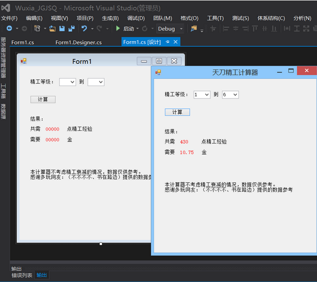The image size is (317, 282).
Task: Click the Align Middles layout icon
Action: (264, 28)
